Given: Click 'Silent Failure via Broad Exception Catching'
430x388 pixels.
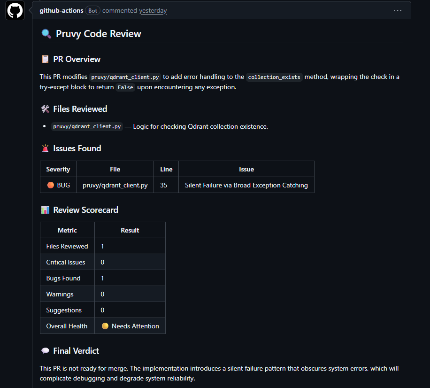Looking at the screenshot, I should [x=246, y=185].
